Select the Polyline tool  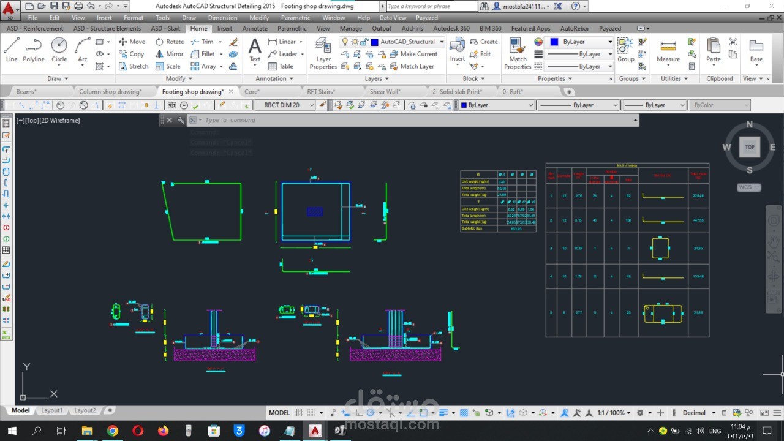click(34, 50)
